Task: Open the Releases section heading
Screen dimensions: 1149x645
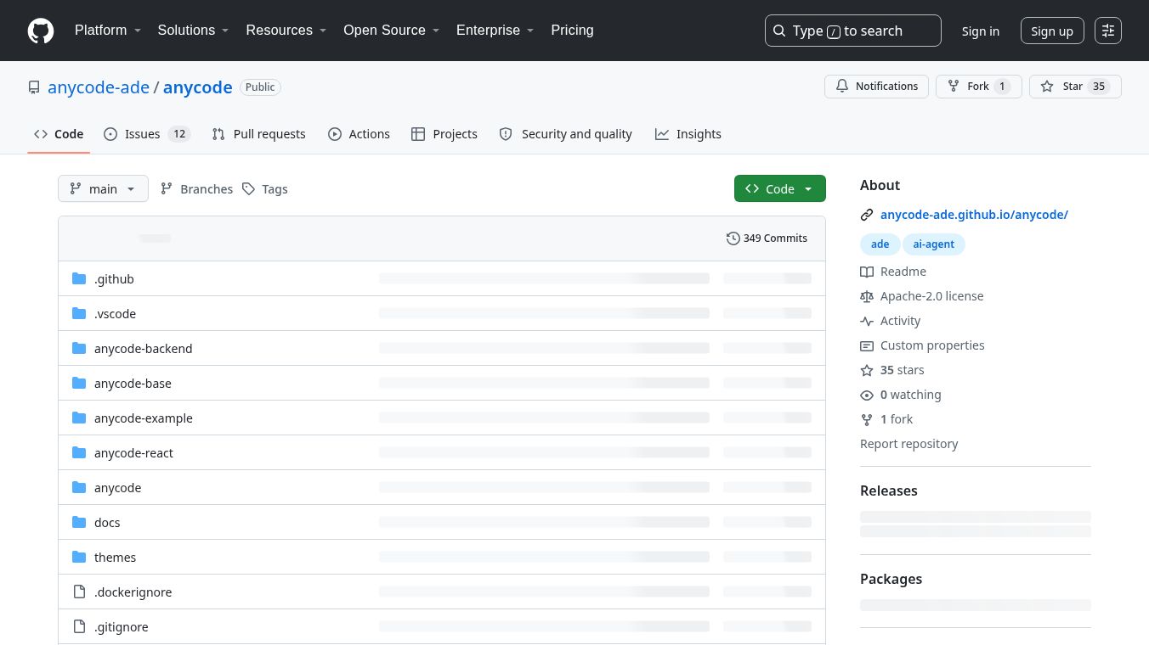Action: (x=889, y=491)
